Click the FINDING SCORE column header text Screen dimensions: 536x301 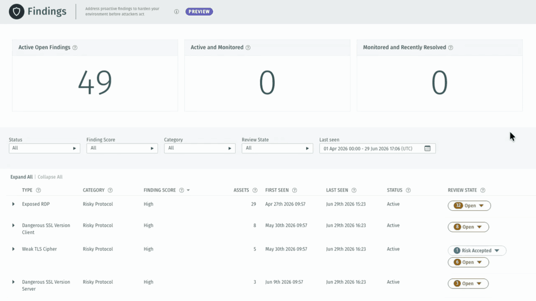pyautogui.click(x=160, y=190)
